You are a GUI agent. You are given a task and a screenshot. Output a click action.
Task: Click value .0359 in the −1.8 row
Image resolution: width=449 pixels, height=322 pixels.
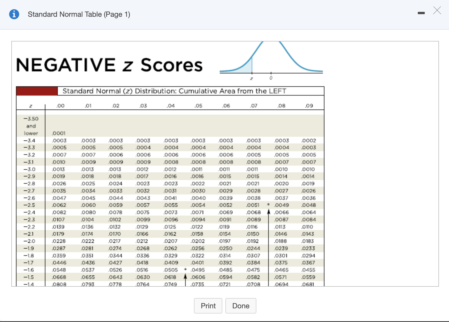tap(59, 256)
